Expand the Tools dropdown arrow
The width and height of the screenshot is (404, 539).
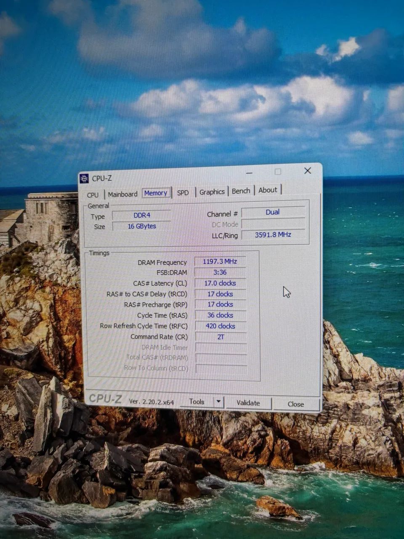(218, 402)
